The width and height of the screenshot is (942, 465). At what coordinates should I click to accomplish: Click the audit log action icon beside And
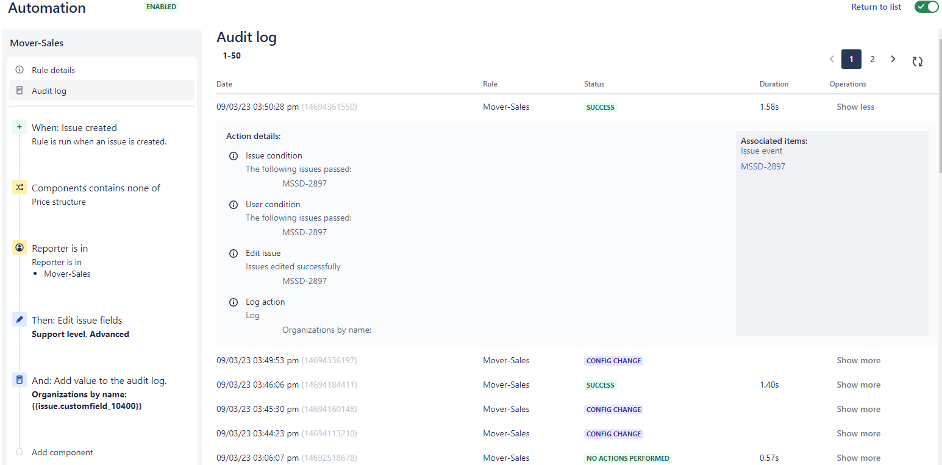pyautogui.click(x=20, y=380)
